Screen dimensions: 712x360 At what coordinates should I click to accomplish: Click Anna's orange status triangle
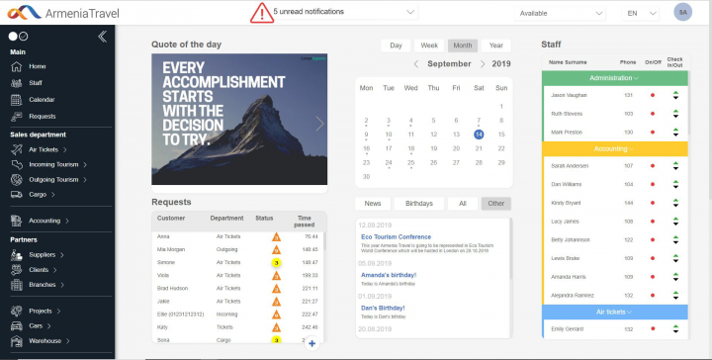click(x=276, y=236)
